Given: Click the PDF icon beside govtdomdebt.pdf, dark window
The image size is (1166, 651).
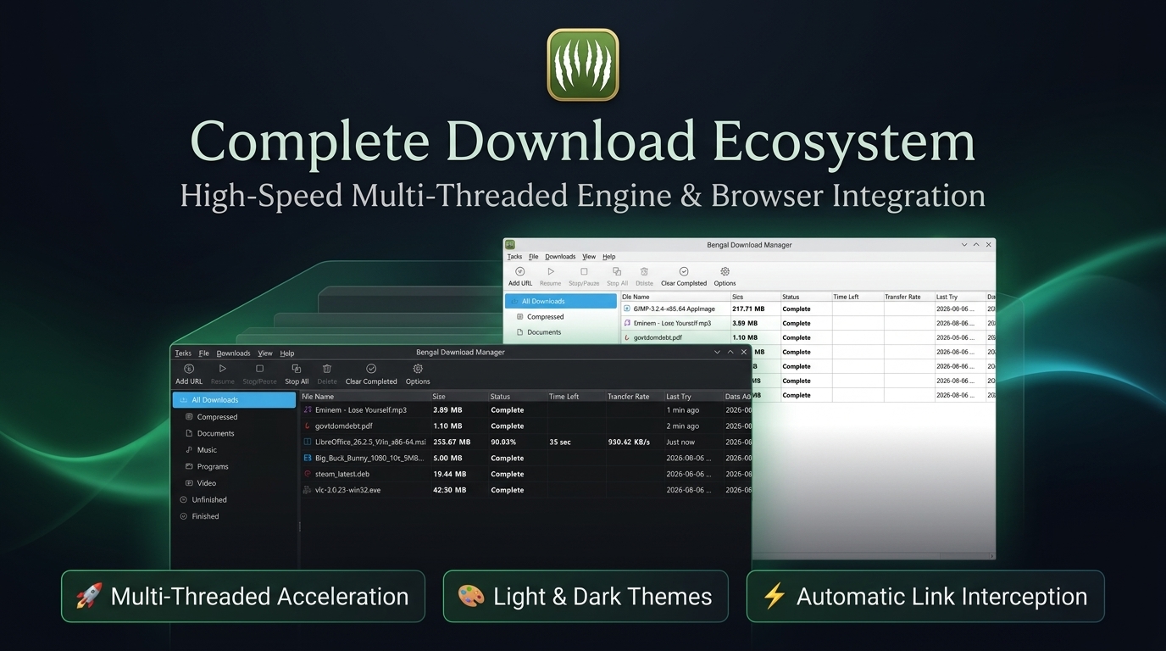Looking at the screenshot, I should (x=308, y=426).
